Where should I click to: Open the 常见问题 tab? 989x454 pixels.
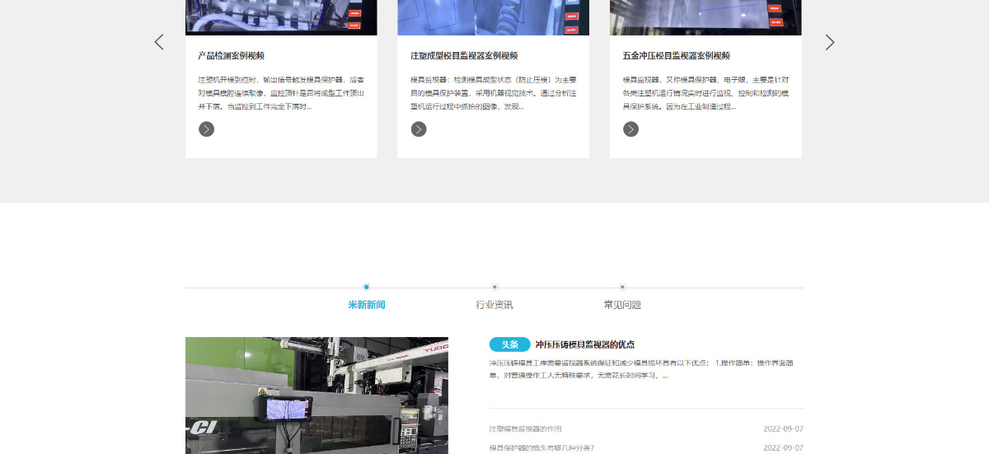622,305
